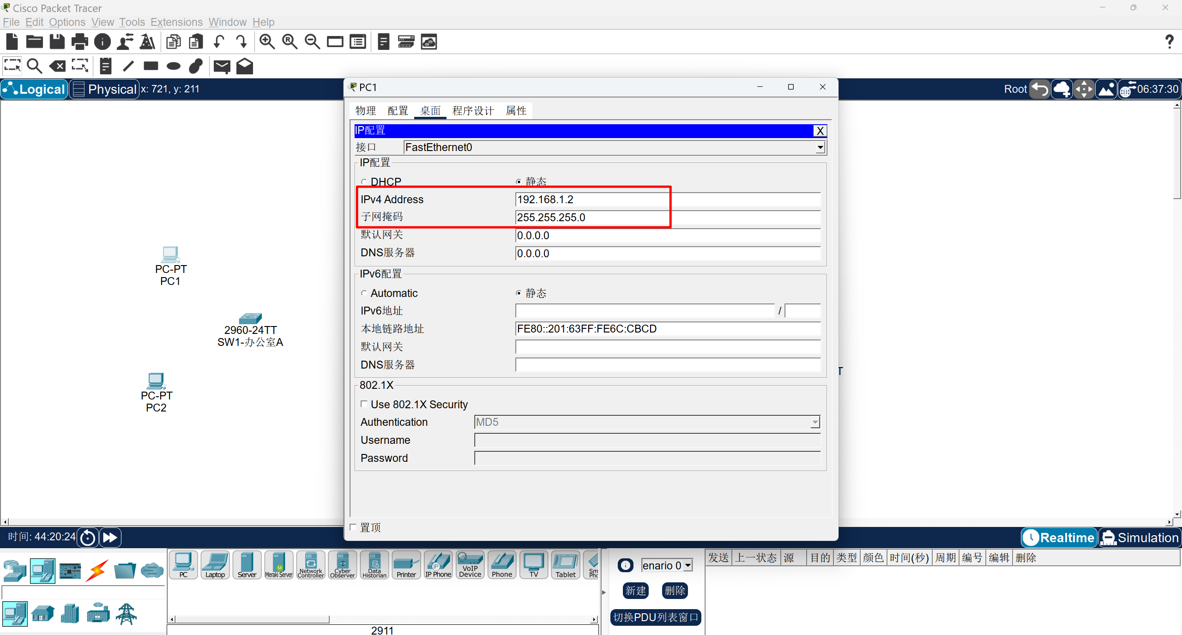Screen dimensions: 1182x635
Task: Switch to the Logical workspace view
Action: pos(34,89)
